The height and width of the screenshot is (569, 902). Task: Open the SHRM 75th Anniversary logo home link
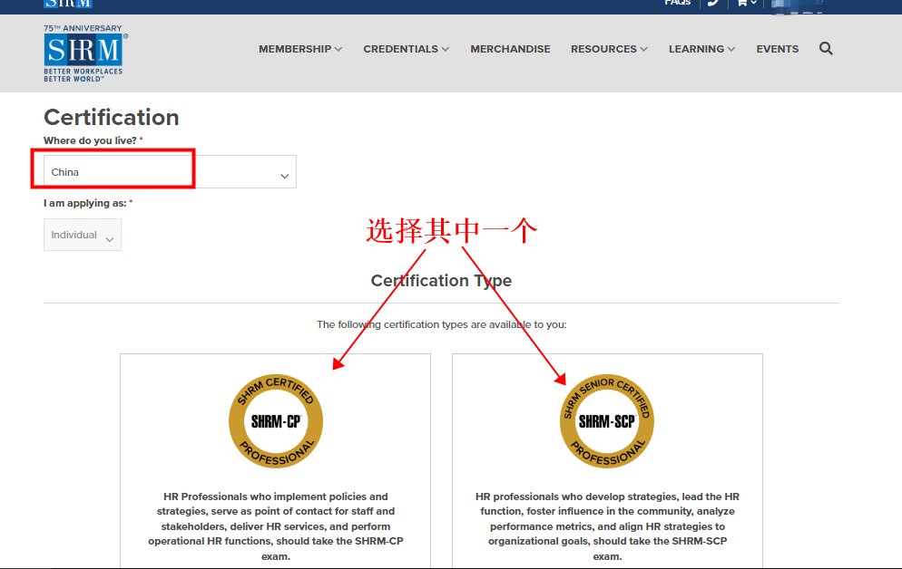pyautogui.click(x=85, y=53)
